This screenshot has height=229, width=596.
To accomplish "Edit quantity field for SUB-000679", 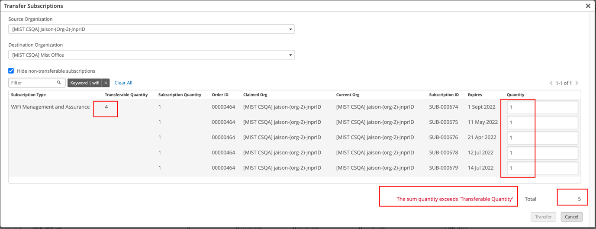I will click(542, 168).
